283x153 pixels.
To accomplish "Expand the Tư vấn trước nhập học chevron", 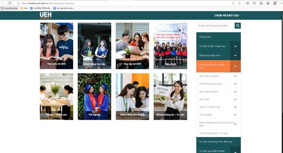I will (235, 46).
